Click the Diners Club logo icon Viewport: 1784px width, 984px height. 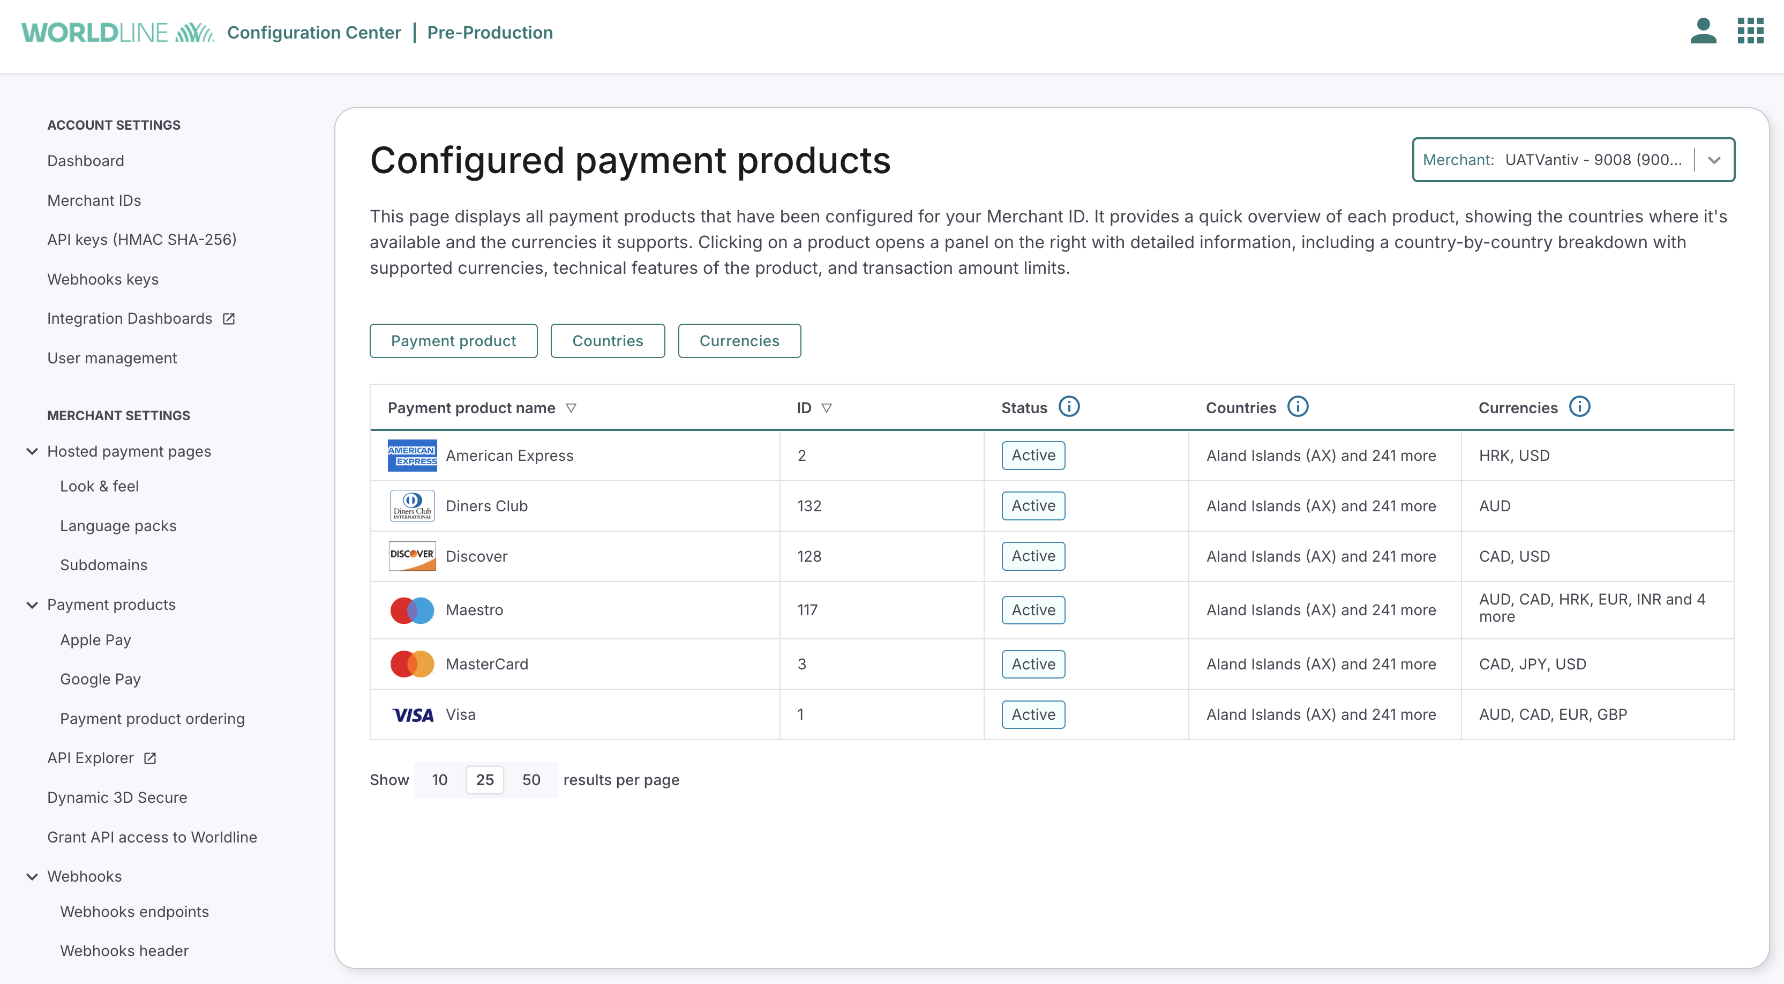coord(412,505)
